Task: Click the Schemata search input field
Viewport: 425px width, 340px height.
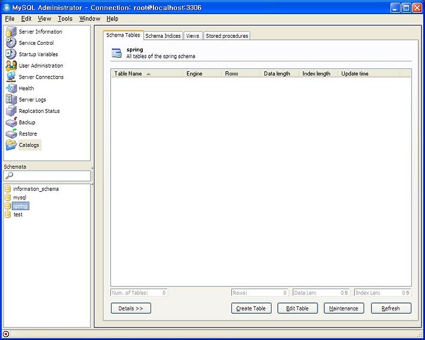Action: [47, 176]
